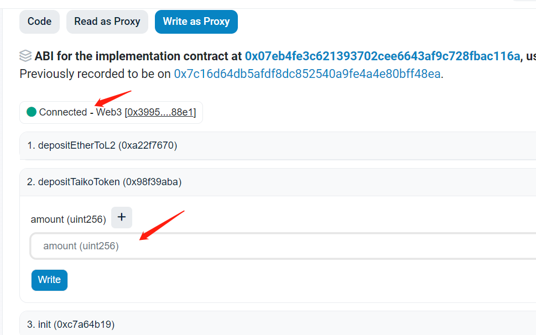The image size is (536, 335).
Task: Click the plus button beside amount (uint256)
Action: [x=122, y=217]
